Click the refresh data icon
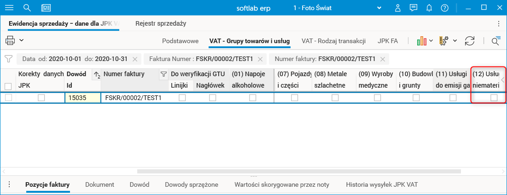The image size is (507, 195). pyautogui.click(x=470, y=41)
